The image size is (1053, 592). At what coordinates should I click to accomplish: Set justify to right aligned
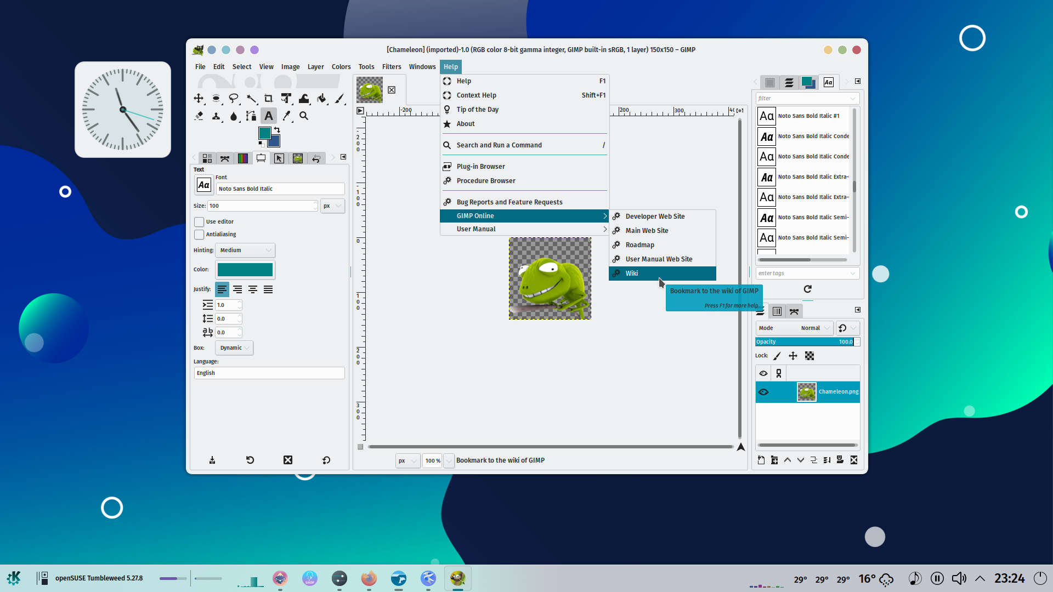tap(237, 289)
